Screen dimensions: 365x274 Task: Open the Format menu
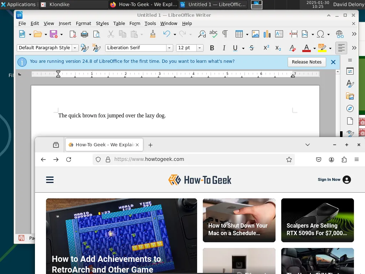pos(83,24)
